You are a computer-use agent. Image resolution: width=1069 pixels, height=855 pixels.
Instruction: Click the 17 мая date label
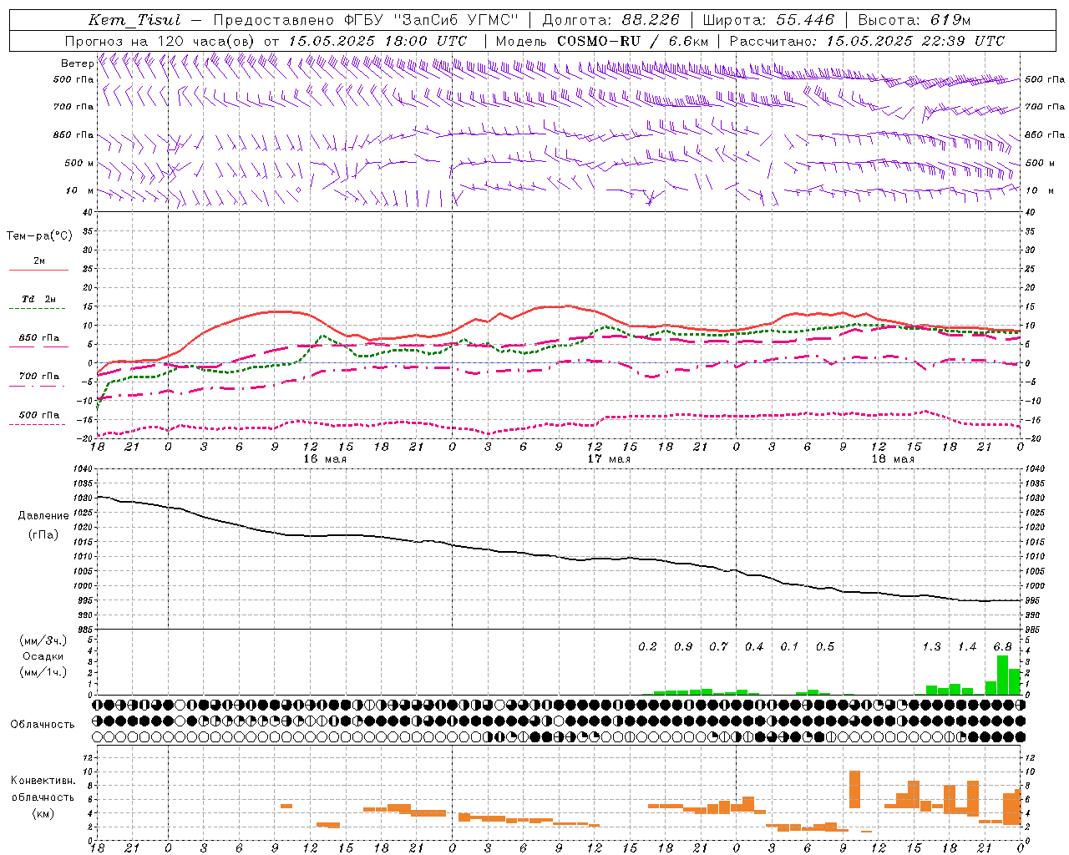(x=609, y=459)
